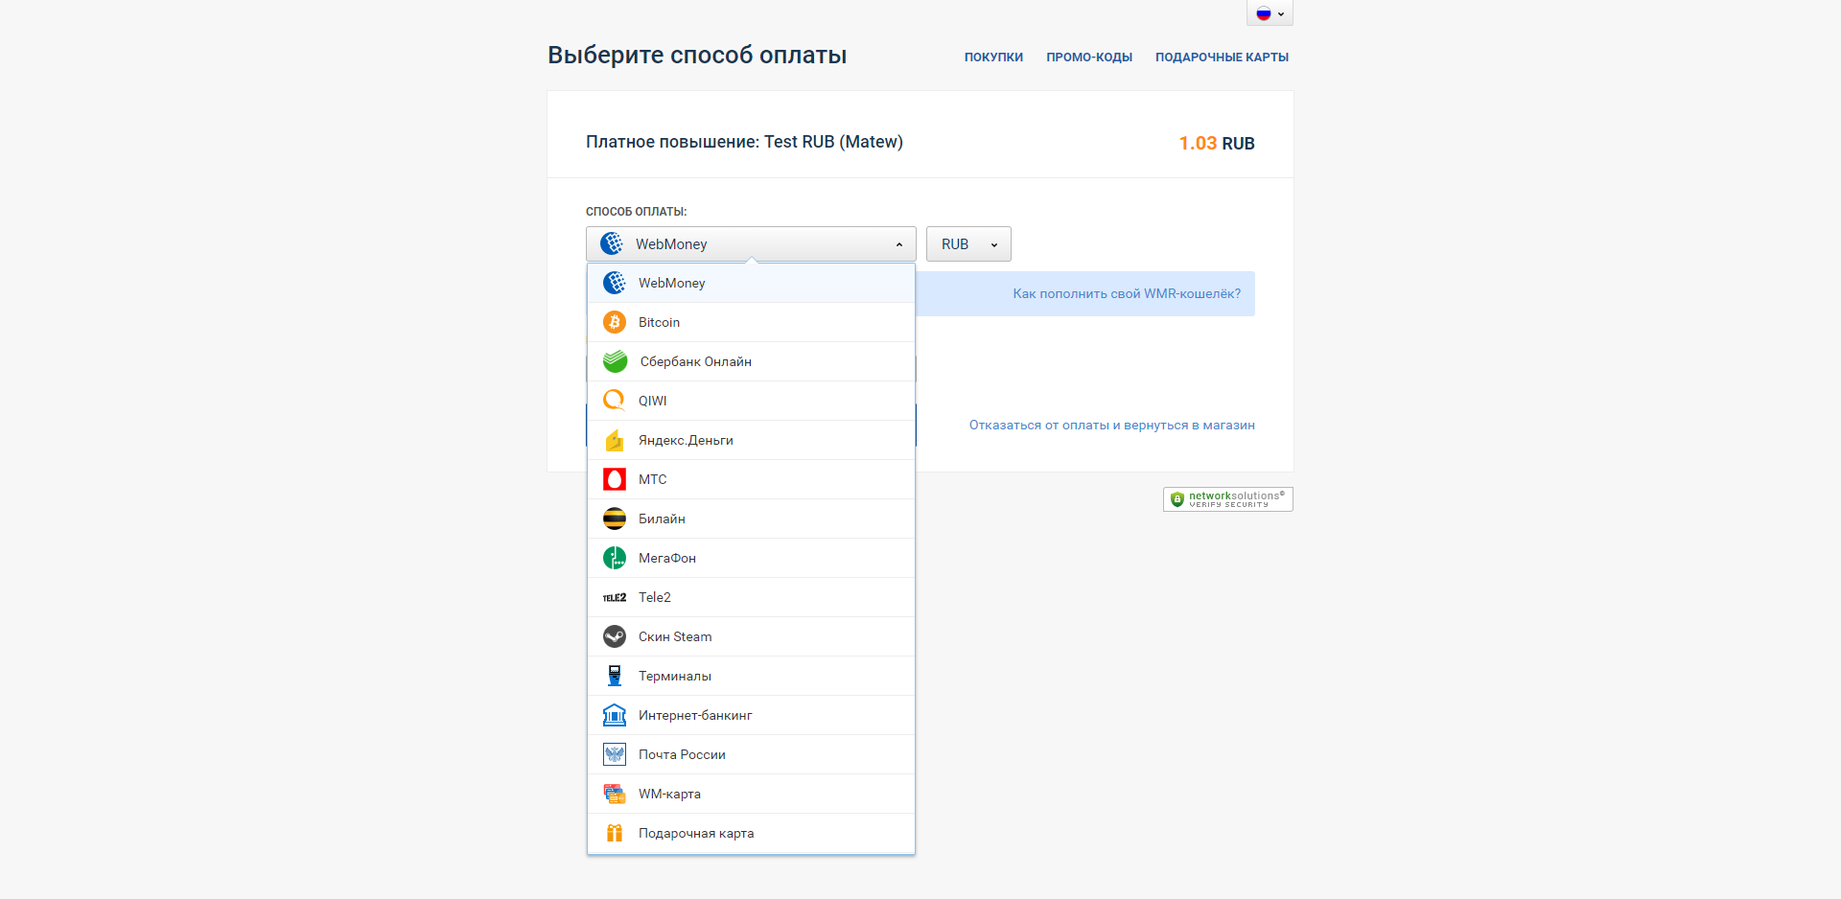The width and height of the screenshot is (1841, 899).
Task: Open the language flag selector
Action: [x=1270, y=13]
